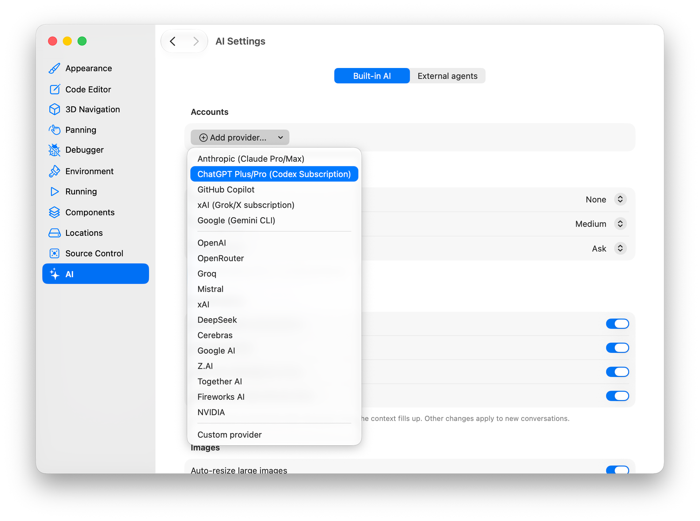Screen dimensions: 700x521
Task: Switch to the Built-in AI tab
Action: 372,76
